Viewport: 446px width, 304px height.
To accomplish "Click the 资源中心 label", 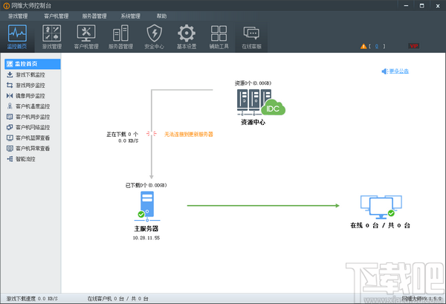I will (253, 123).
